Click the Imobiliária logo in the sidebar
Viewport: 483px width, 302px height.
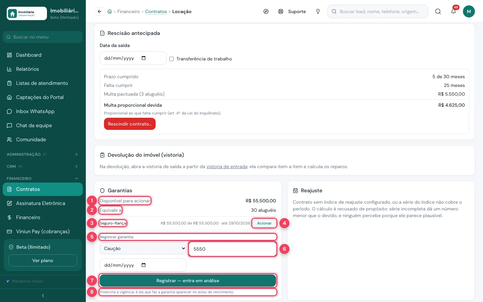click(27, 13)
